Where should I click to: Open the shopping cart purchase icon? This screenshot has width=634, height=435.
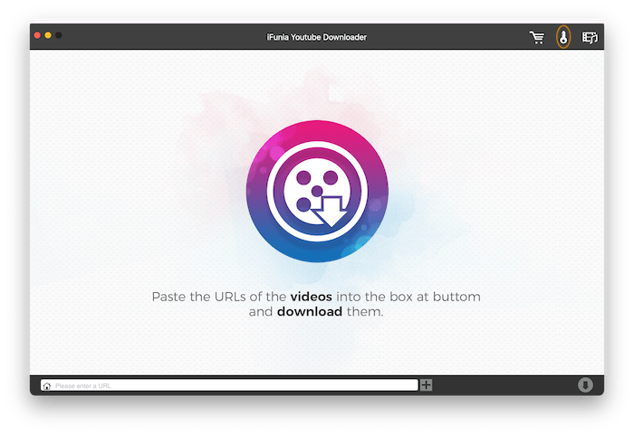(537, 37)
